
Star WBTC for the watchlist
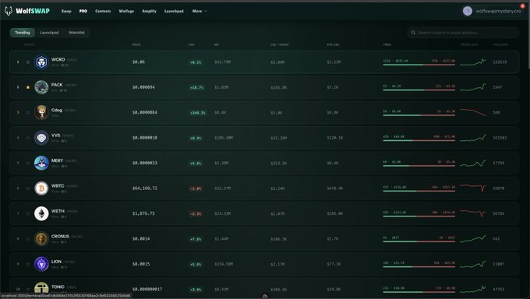tap(28, 188)
